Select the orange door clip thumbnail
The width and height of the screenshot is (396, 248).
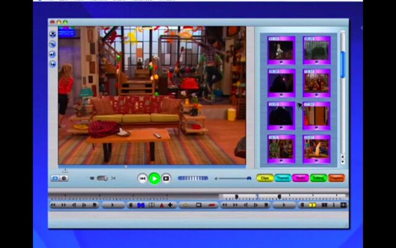pos(317,116)
